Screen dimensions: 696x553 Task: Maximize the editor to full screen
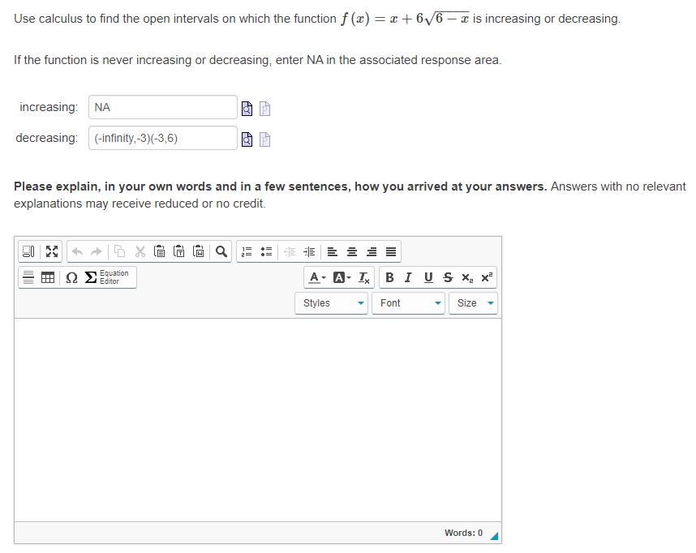[52, 251]
